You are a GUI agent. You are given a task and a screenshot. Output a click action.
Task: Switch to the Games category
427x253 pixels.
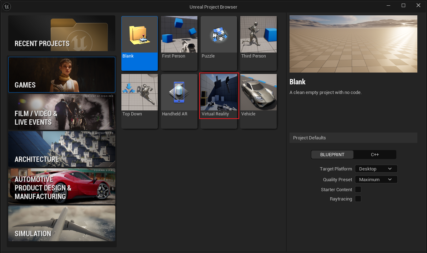coord(62,75)
